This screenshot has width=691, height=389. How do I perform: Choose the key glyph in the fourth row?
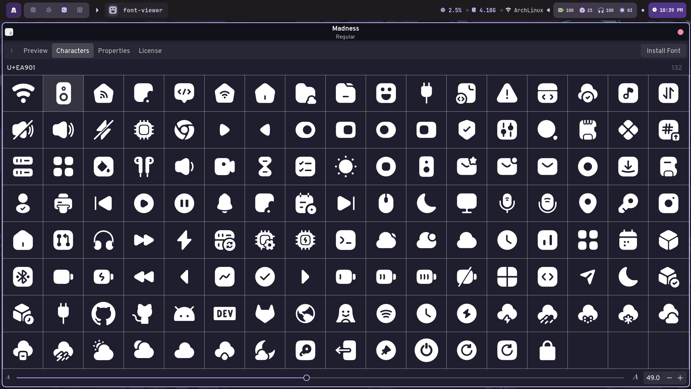pos(628,204)
